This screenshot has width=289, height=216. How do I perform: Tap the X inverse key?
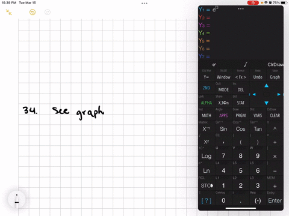point(207,129)
